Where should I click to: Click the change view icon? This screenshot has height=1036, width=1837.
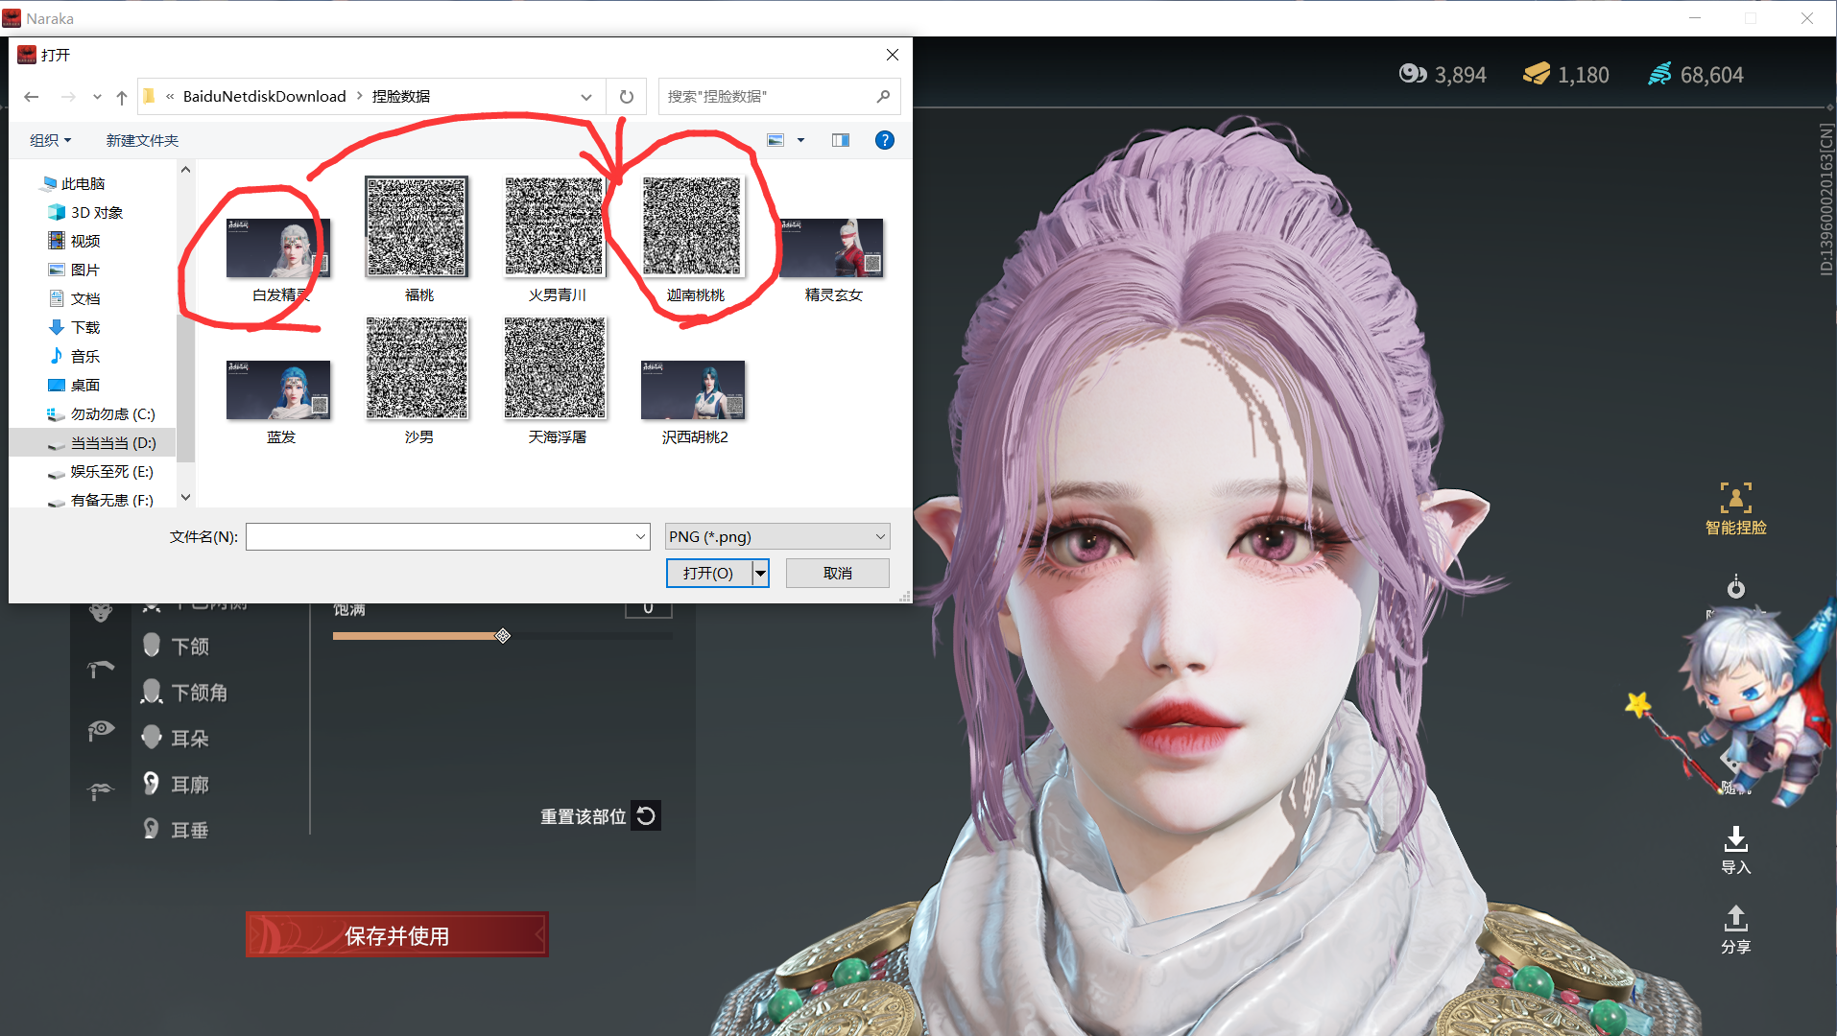pyautogui.click(x=775, y=140)
